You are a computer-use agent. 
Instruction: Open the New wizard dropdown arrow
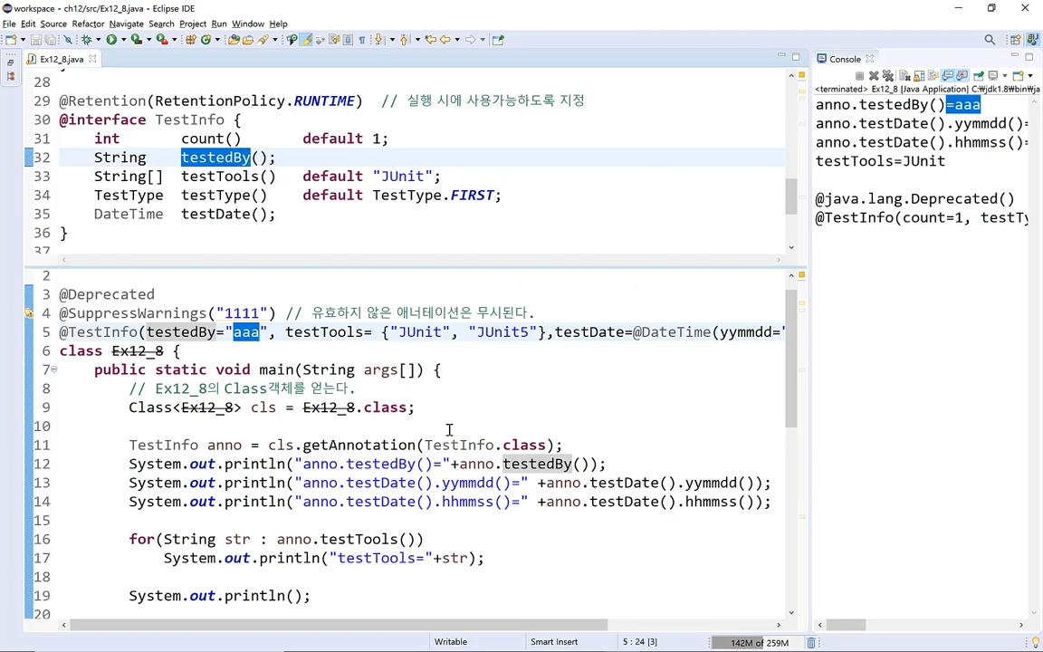coord(24,40)
